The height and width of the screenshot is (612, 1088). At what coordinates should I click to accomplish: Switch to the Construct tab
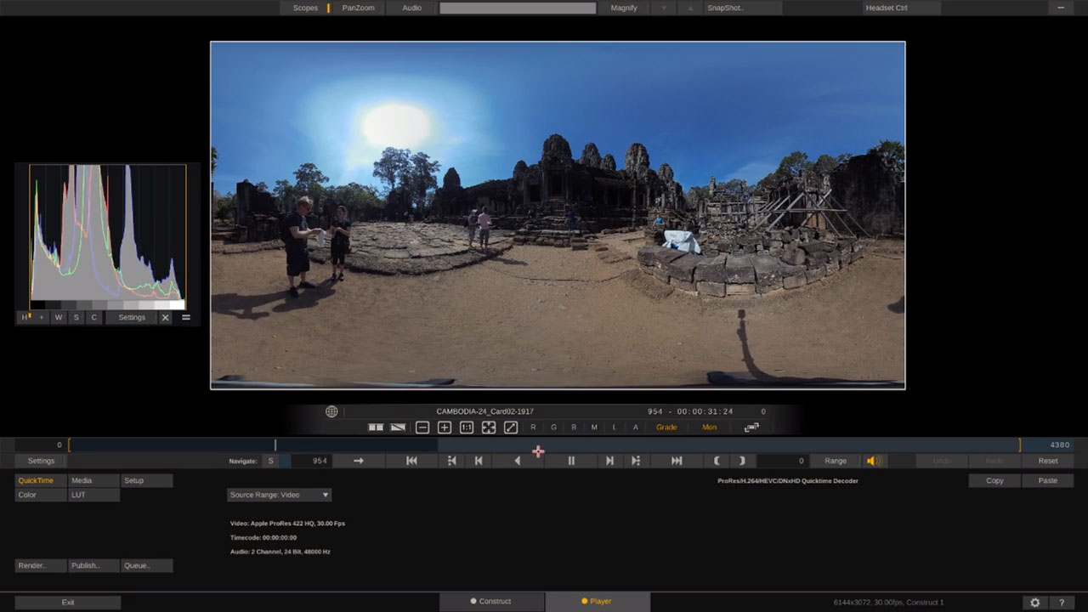pyautogui.click(x=492, y=601)
